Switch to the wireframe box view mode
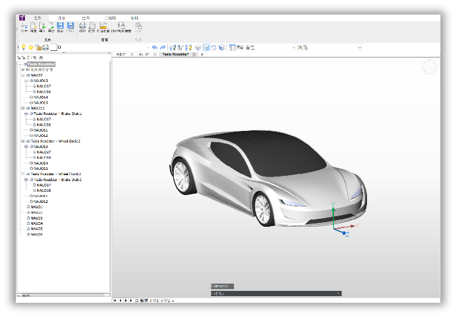Image resolution: width=457 pixels, height=318 pixels. [214, 47]
